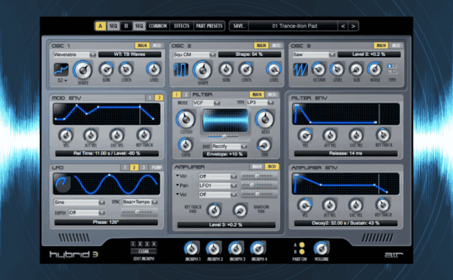
Task: Enable the LFO Pump mode
Action: [157, 167]
